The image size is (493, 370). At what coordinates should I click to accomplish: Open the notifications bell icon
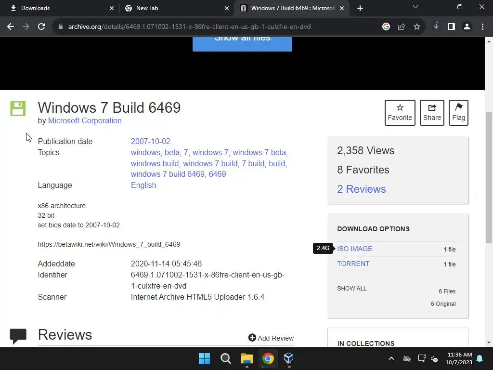coord(480,358)
